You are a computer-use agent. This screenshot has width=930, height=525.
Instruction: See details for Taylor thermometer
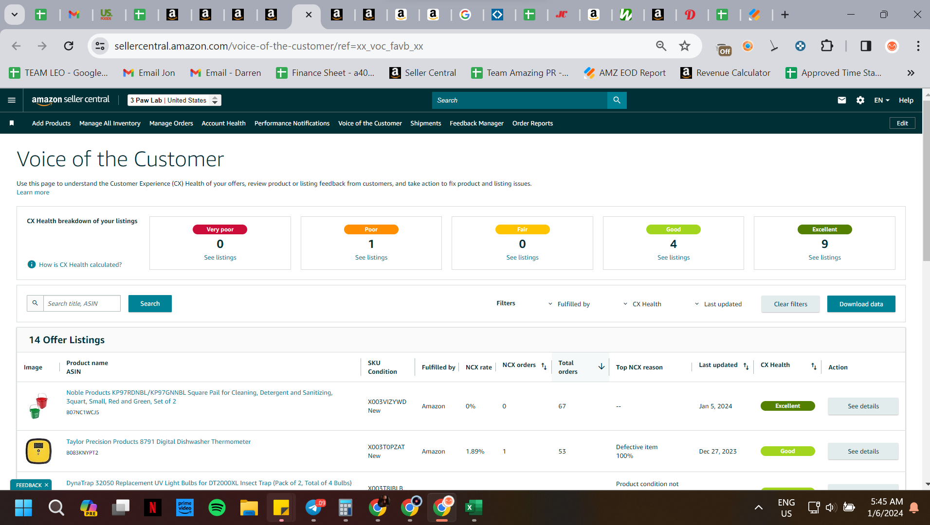863,452
